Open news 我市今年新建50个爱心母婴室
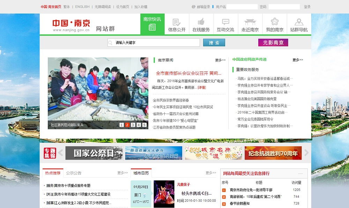349x208 pixels. click(175, 121)
